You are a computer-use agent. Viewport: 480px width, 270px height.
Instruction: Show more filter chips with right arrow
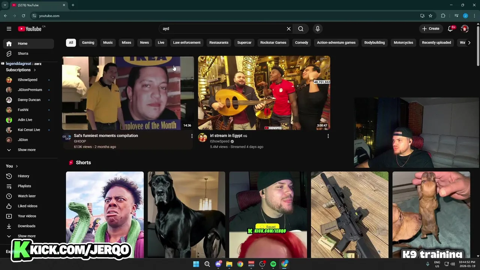coord(469,43)
